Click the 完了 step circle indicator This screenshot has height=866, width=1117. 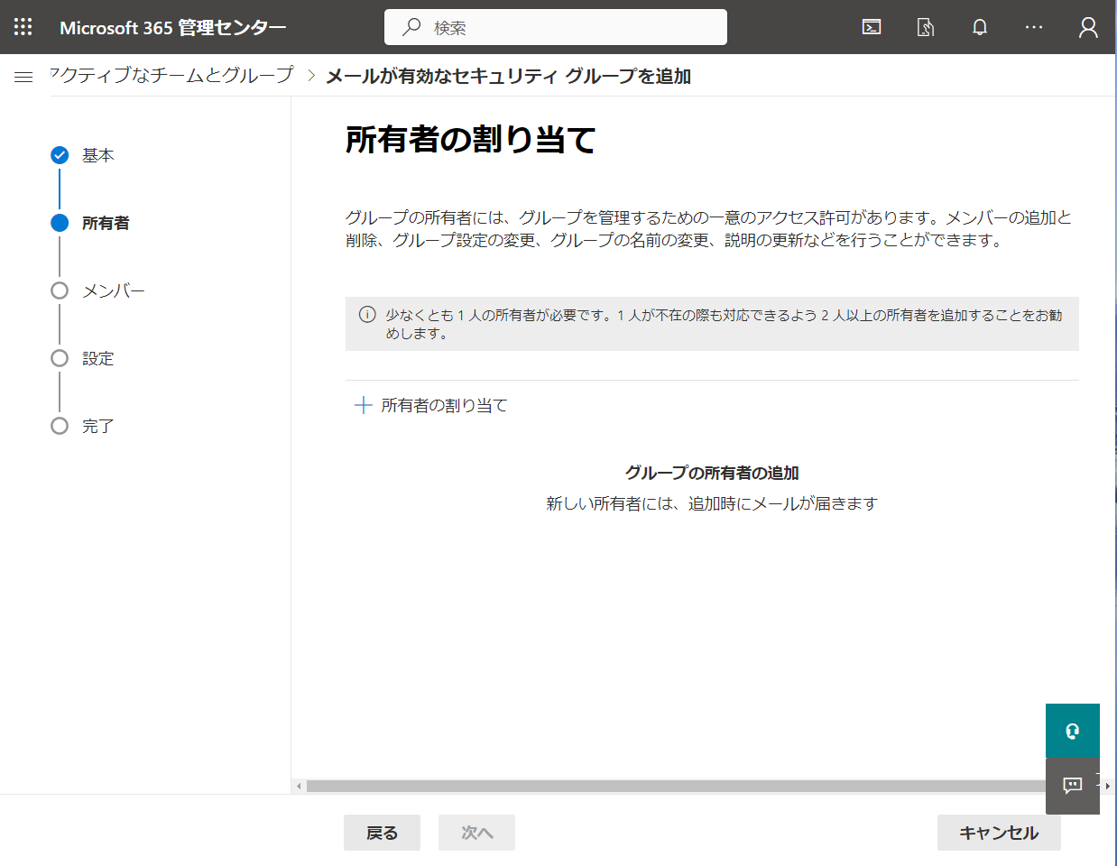point(60,426)
